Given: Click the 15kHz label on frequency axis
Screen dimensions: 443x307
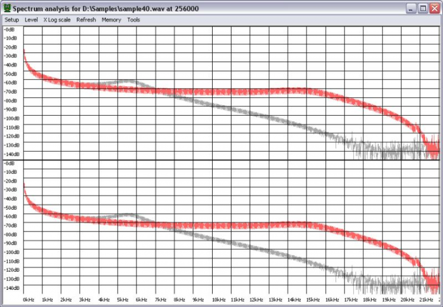Looking at the screenshot, I should click(312, 300).
